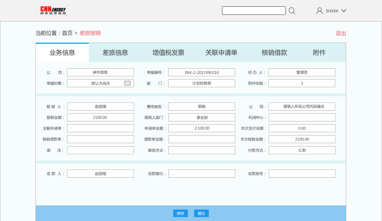Click the empty 备注 field

(100, 150)
